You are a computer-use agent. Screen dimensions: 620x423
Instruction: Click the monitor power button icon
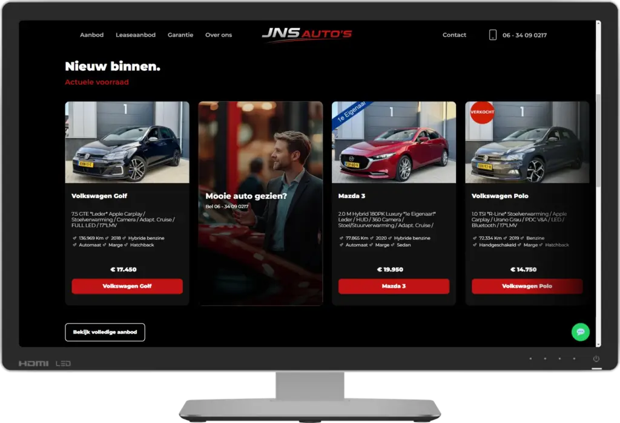pos(596,359)
